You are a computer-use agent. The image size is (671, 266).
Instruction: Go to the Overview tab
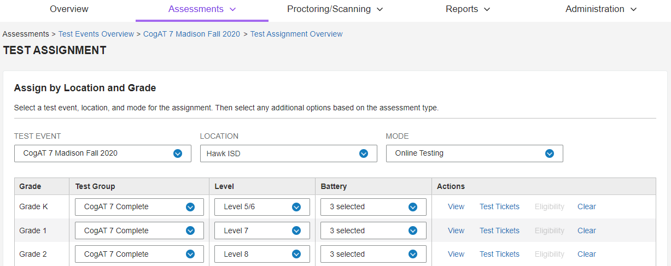[x=69, y=9]
